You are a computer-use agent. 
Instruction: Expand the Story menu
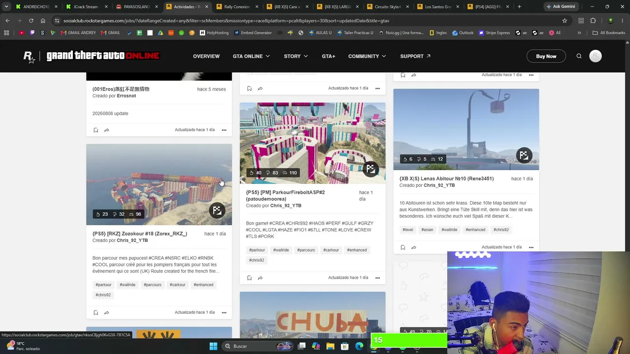click(x=296, y=56)
